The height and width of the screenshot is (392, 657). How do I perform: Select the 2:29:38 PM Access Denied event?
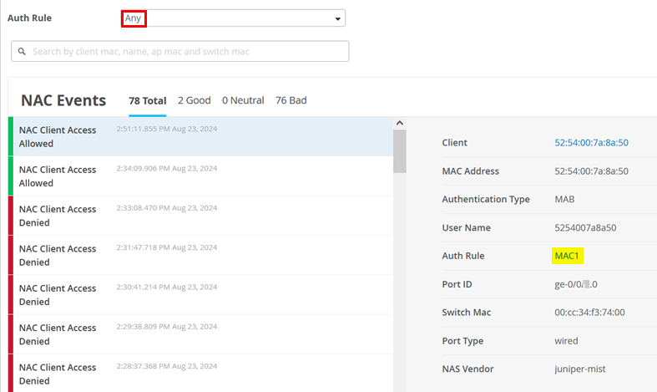coord(200,334)
